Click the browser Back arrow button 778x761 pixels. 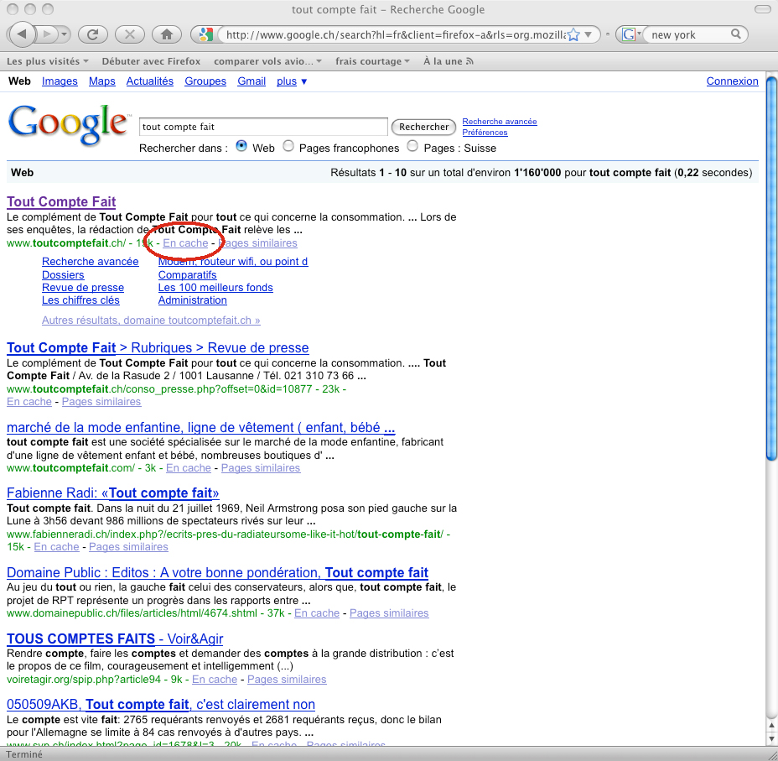(x=22, y=34)
